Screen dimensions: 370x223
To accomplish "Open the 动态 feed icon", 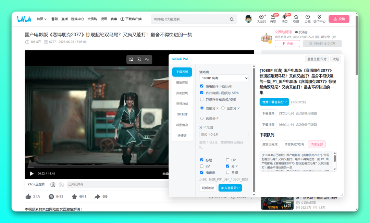I will point(284,17).
